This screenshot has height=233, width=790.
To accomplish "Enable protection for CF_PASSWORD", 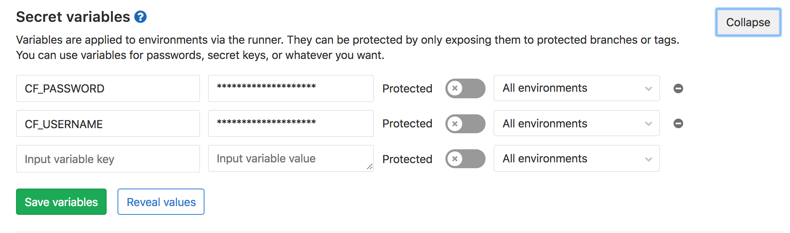I will [x=465, y=88].
